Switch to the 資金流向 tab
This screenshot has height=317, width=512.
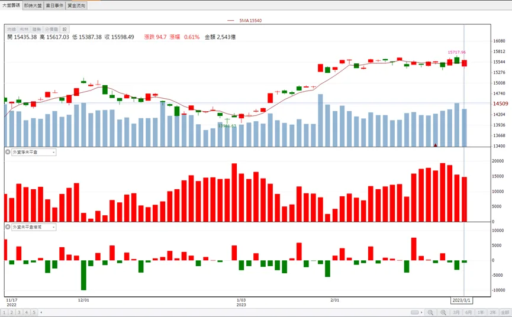[x=76, y=5]
